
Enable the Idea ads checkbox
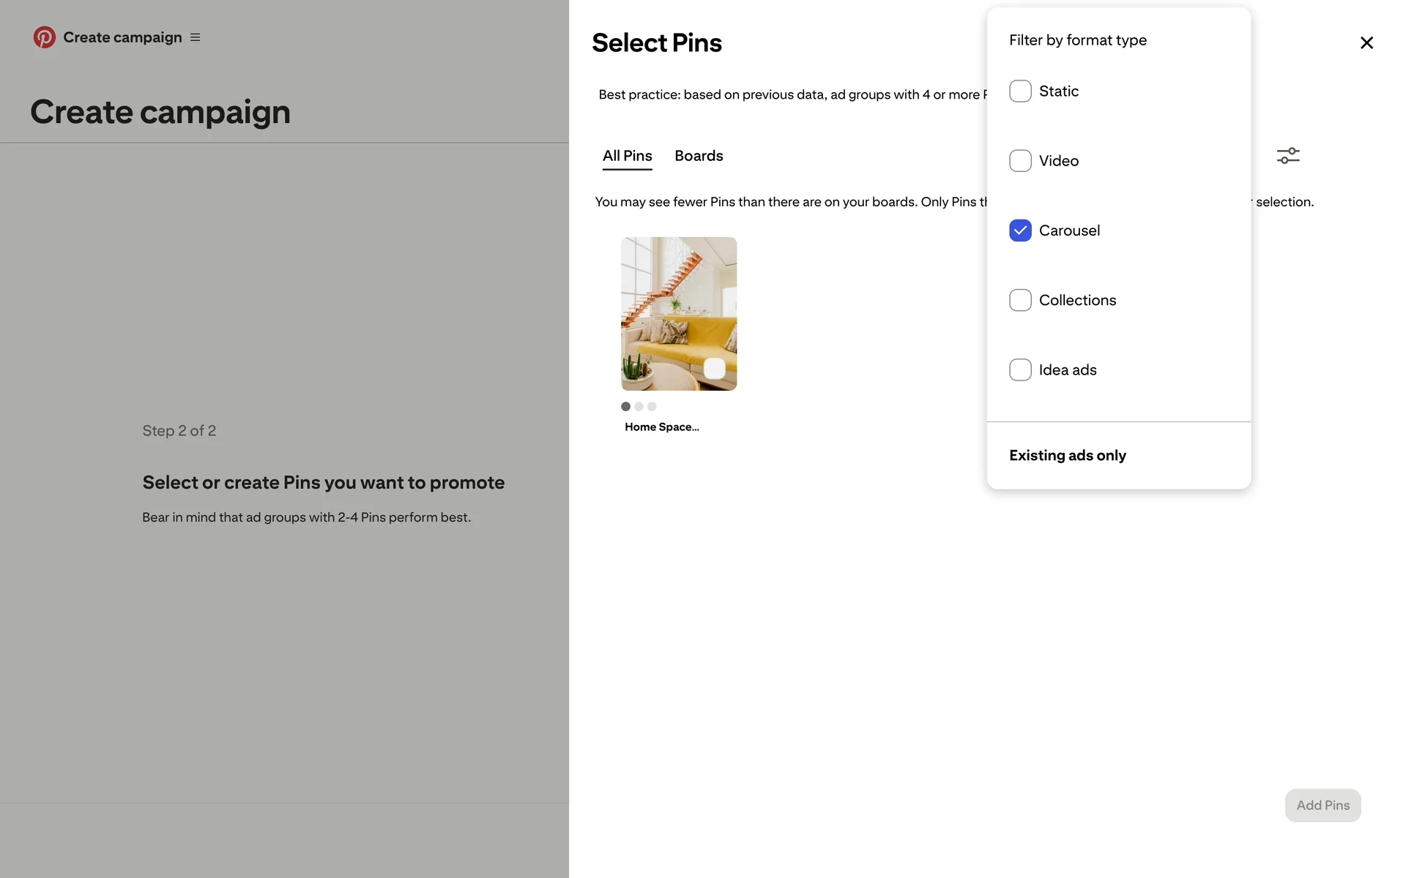[1020, 369]
